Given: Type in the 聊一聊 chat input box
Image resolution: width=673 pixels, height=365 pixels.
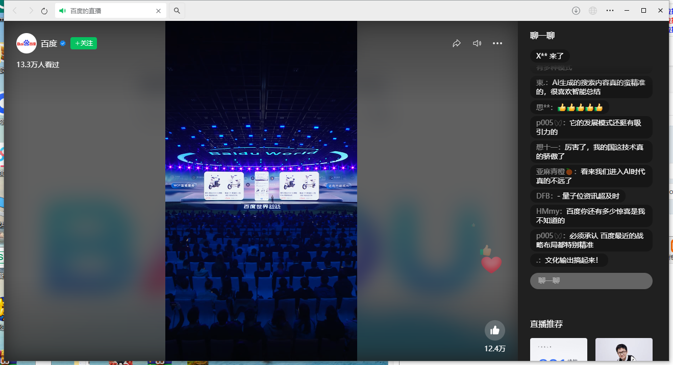Looking at the screenshot, I should pyautogui.click(x=591, y=281).
